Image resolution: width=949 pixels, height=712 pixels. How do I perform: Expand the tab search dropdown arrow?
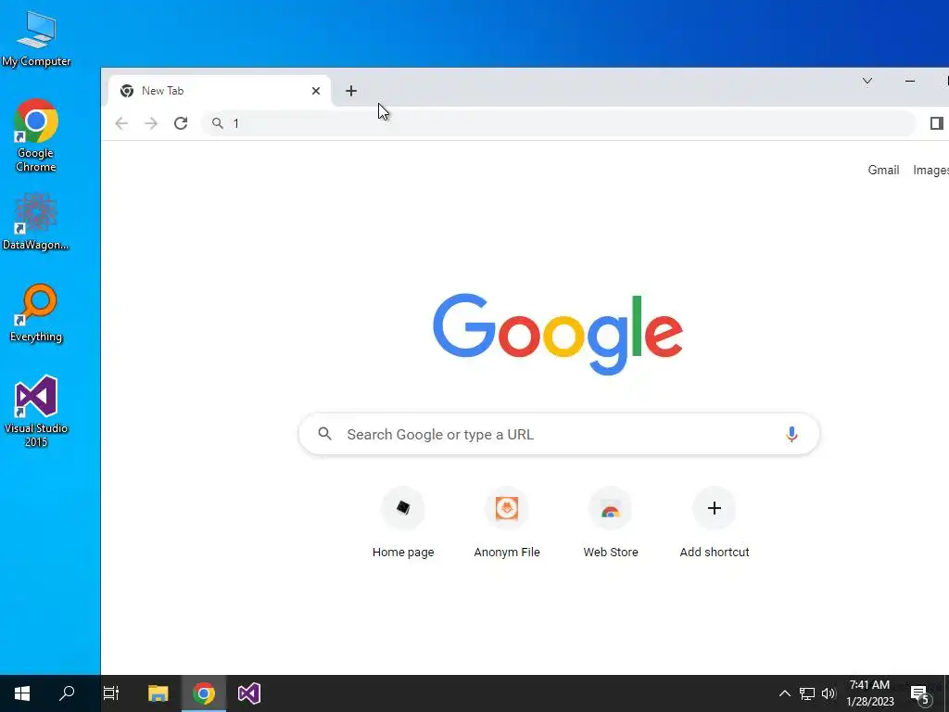tap(867, 81)
